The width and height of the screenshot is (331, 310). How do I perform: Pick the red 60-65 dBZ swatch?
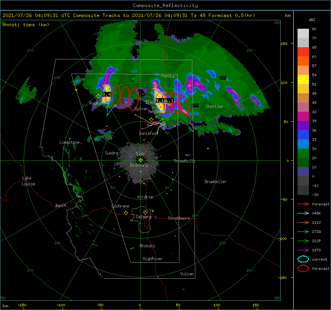coord(303,52)
